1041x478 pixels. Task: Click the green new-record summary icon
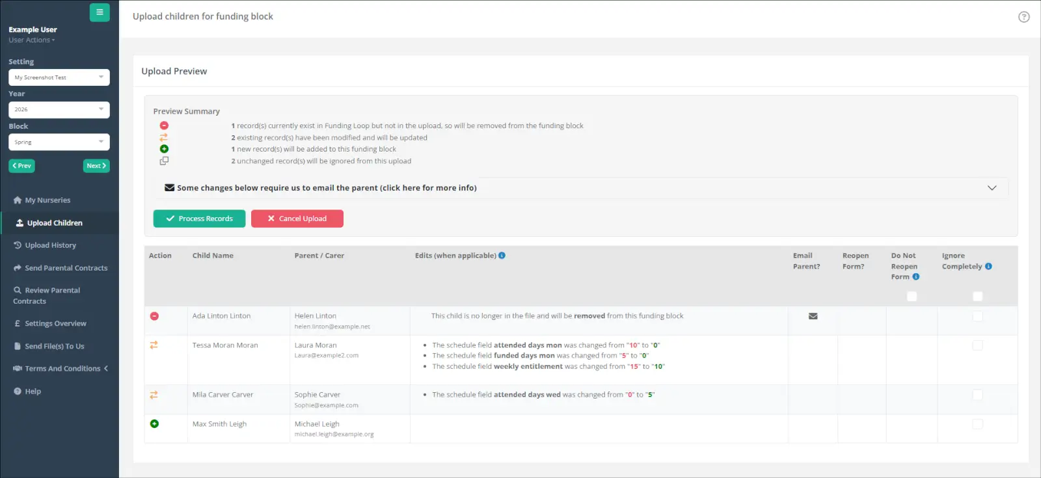pyautogui.click(x=164, y=149)
